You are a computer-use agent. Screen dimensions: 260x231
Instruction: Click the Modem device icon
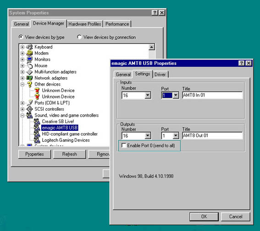tap(29, 53)
